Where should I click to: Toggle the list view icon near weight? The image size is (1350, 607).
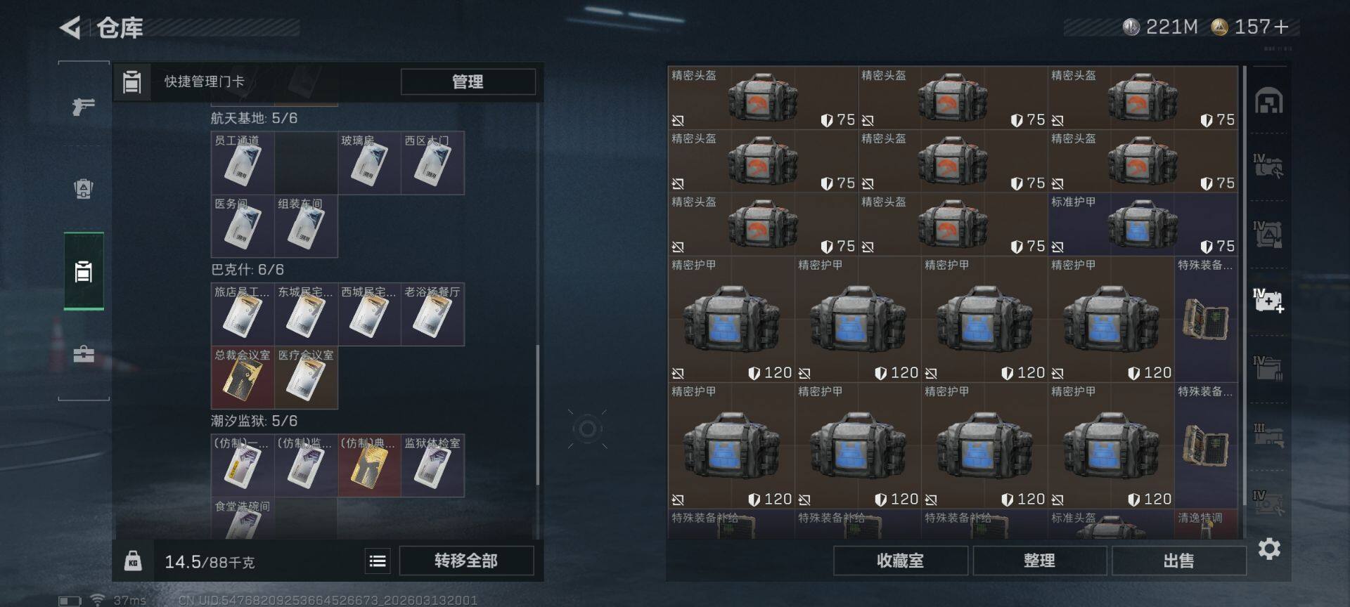378,561
